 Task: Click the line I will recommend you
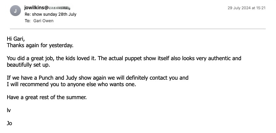pos(71,84)
